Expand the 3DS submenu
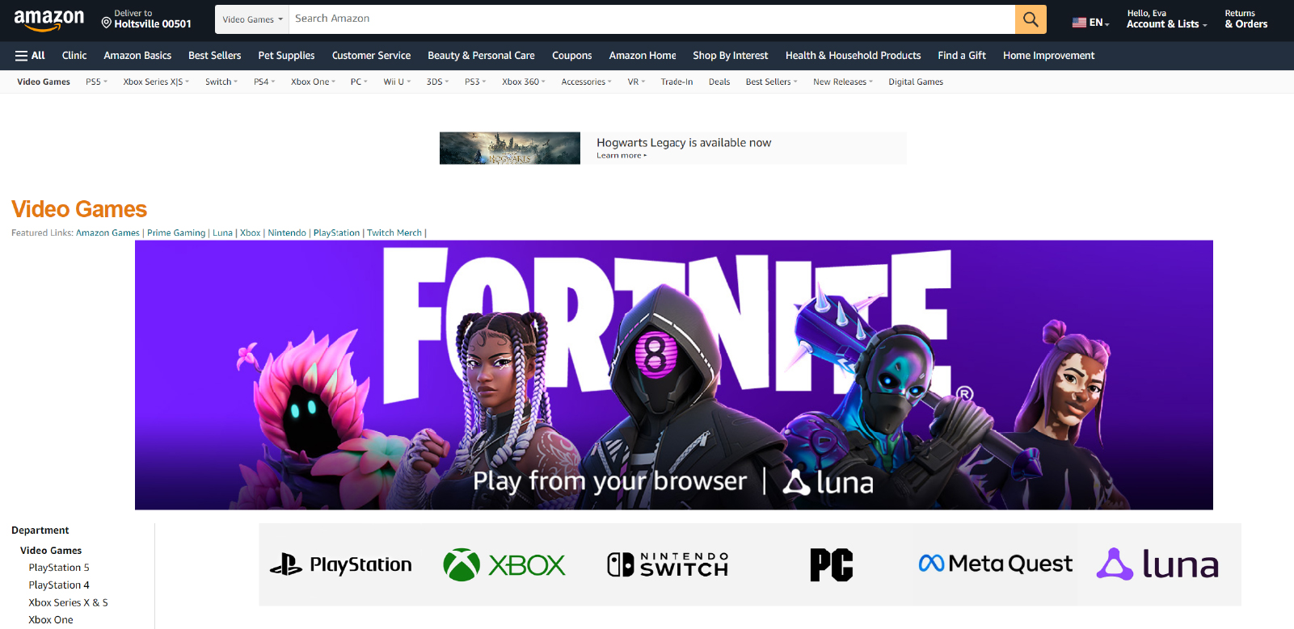Screen dimensions: 1294x629 point(437,82)
